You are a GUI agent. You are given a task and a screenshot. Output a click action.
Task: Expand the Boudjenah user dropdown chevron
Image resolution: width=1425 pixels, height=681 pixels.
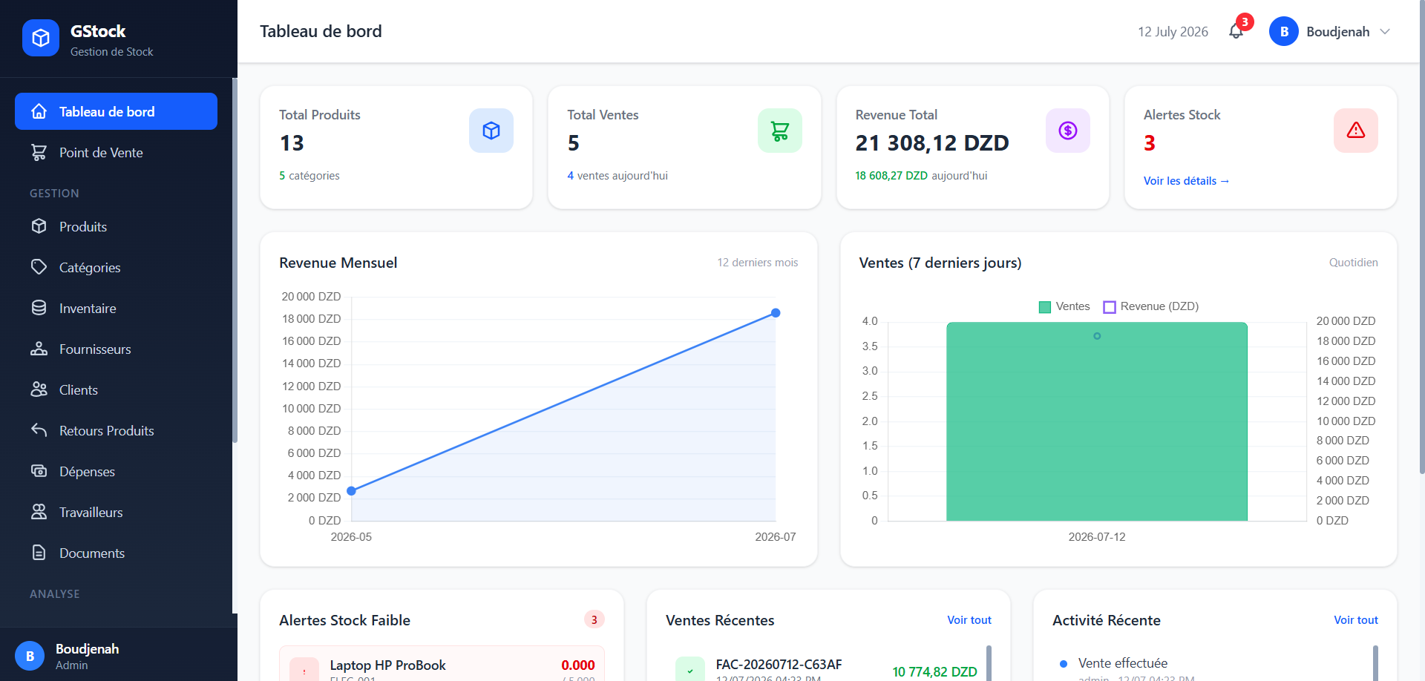[1384, 31]
